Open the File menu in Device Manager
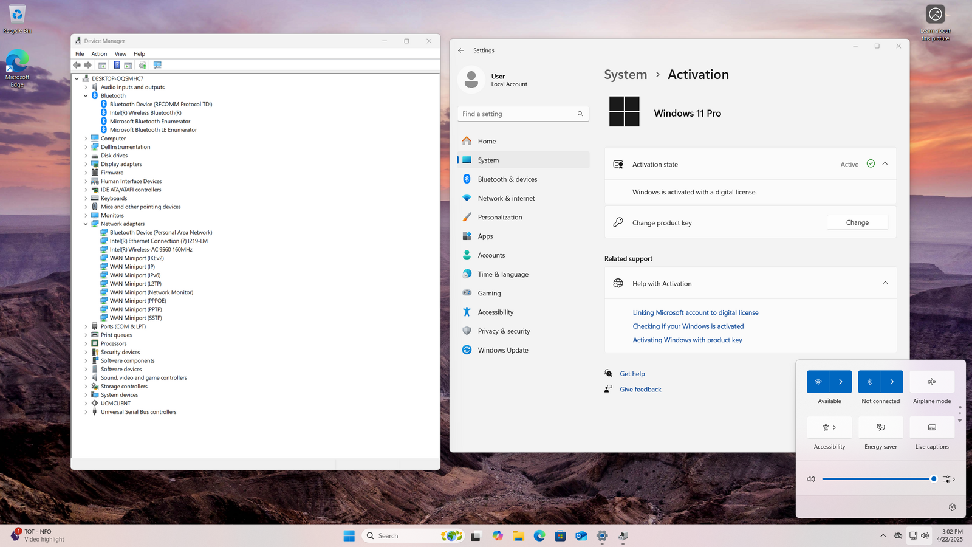972x547 pixels. pyautogui.click(x=80, y=54)
